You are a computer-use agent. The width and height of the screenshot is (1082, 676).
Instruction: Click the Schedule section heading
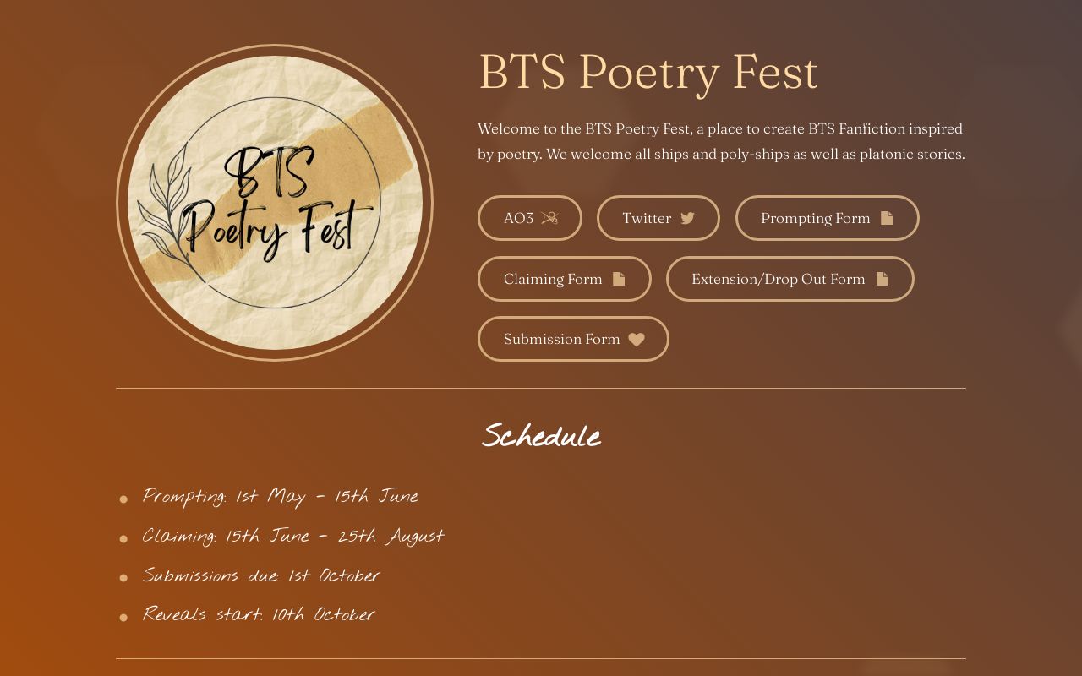541,436
